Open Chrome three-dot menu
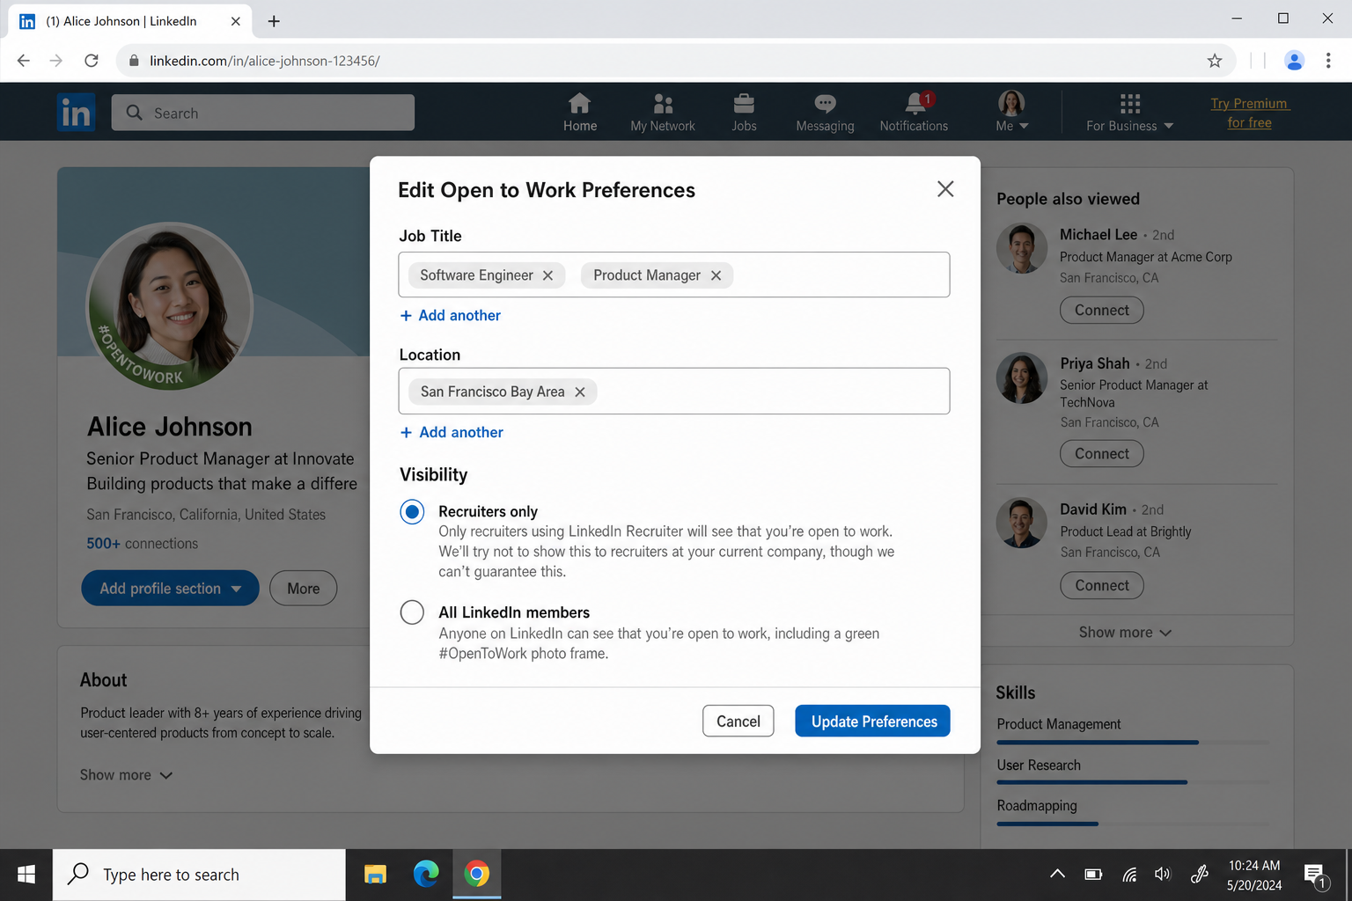Image resolution: width=1352 pixels, height=901 pixels. tap(1328, 61)
